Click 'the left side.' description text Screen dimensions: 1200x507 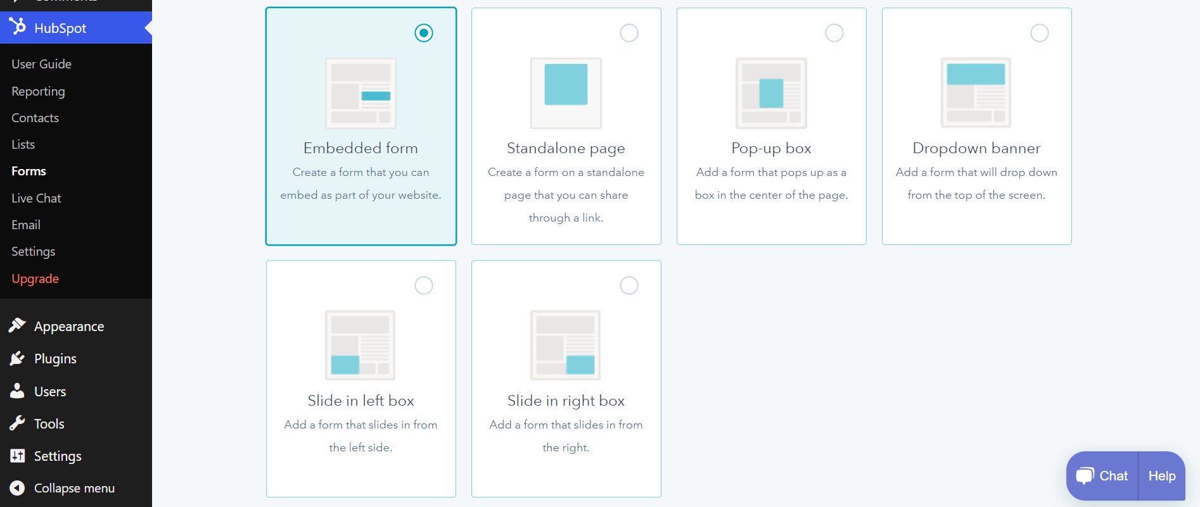361,448
